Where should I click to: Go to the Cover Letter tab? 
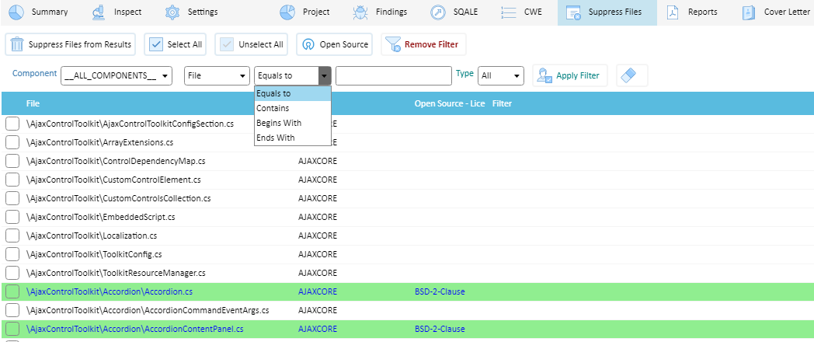coord(776,12)
